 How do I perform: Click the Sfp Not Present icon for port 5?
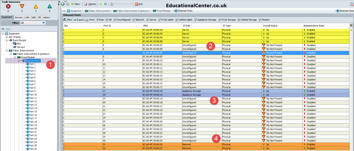[x=264, y=45]
